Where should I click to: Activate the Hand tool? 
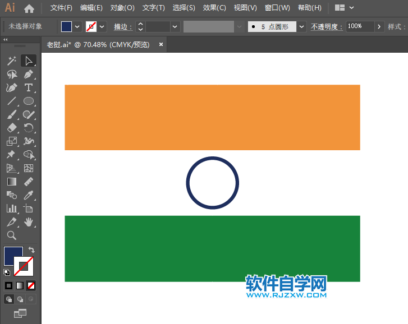pos(29,222)
